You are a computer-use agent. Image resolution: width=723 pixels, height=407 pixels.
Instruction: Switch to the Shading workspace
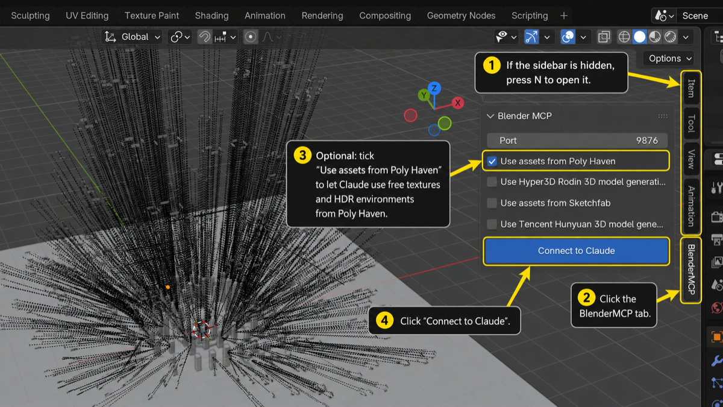click(211, 16)
